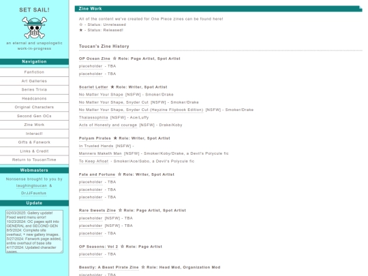Open No Matter Your Shape, Snyder Cut
The height and width of the screenshot is (276, 368).
pyautogui.click(x=114, y=102)
